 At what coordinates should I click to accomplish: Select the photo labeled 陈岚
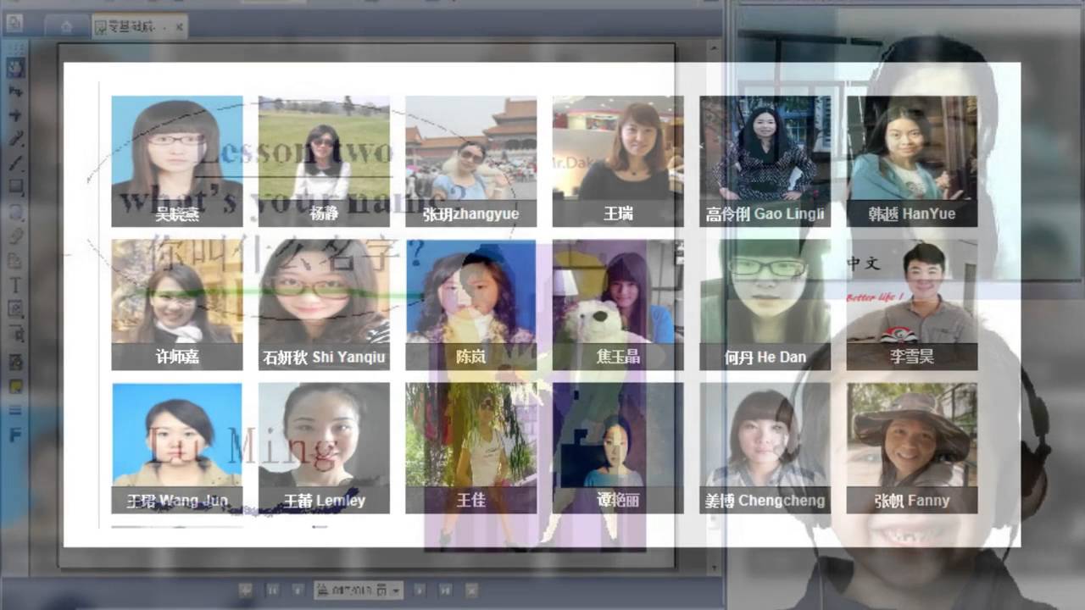tap(471, 305)
